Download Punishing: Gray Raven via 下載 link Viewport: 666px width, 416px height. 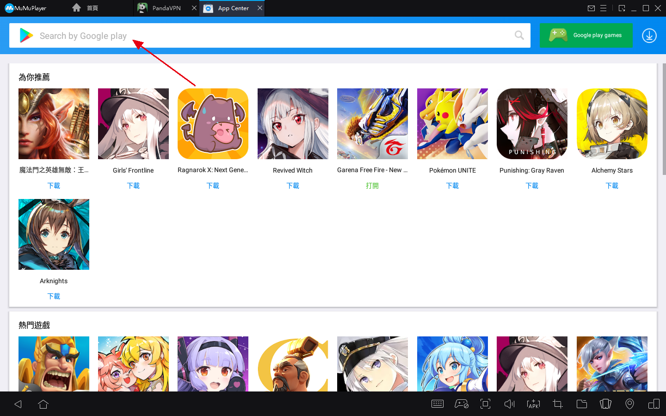pos(532,186)
